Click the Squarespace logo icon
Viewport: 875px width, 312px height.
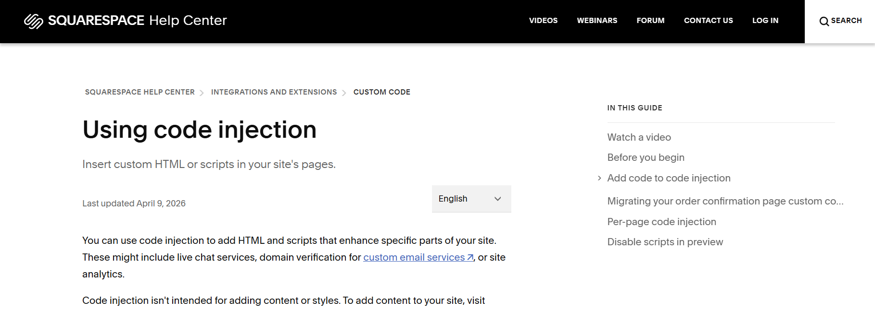34,21
